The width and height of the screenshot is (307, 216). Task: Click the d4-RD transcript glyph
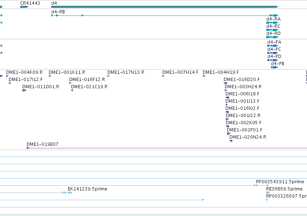(272, 37)
